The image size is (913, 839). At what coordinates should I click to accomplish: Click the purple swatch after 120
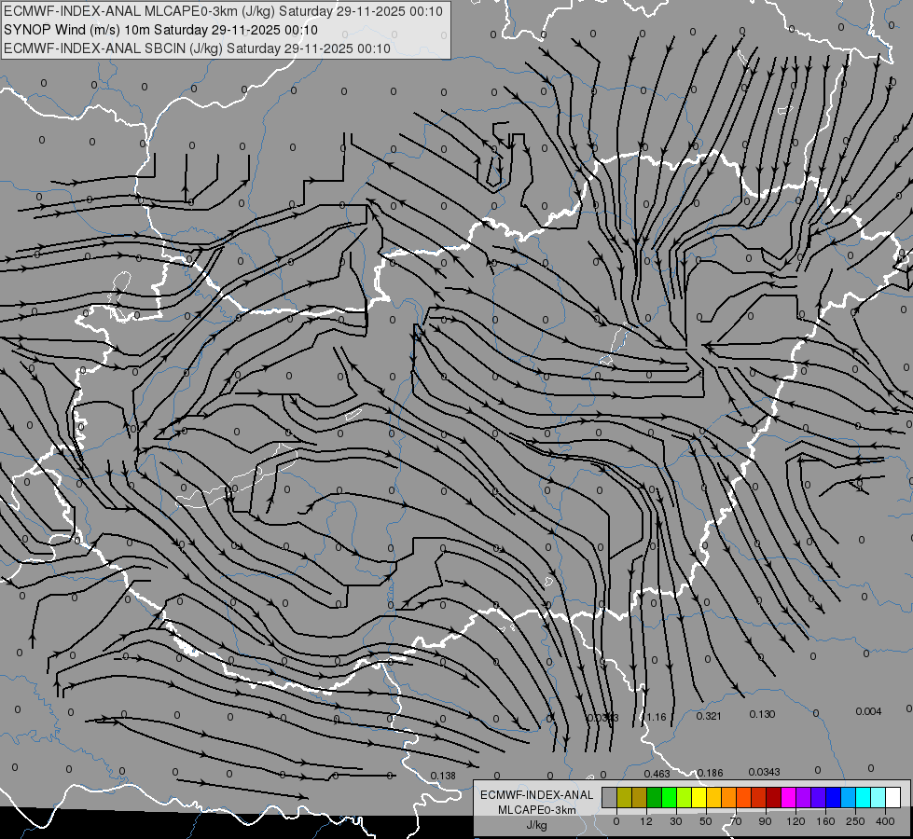point(804,797)
